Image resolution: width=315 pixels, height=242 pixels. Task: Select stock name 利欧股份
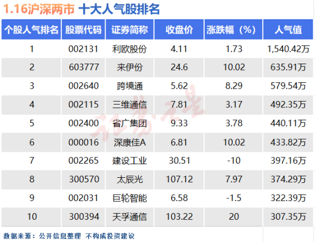130,49
